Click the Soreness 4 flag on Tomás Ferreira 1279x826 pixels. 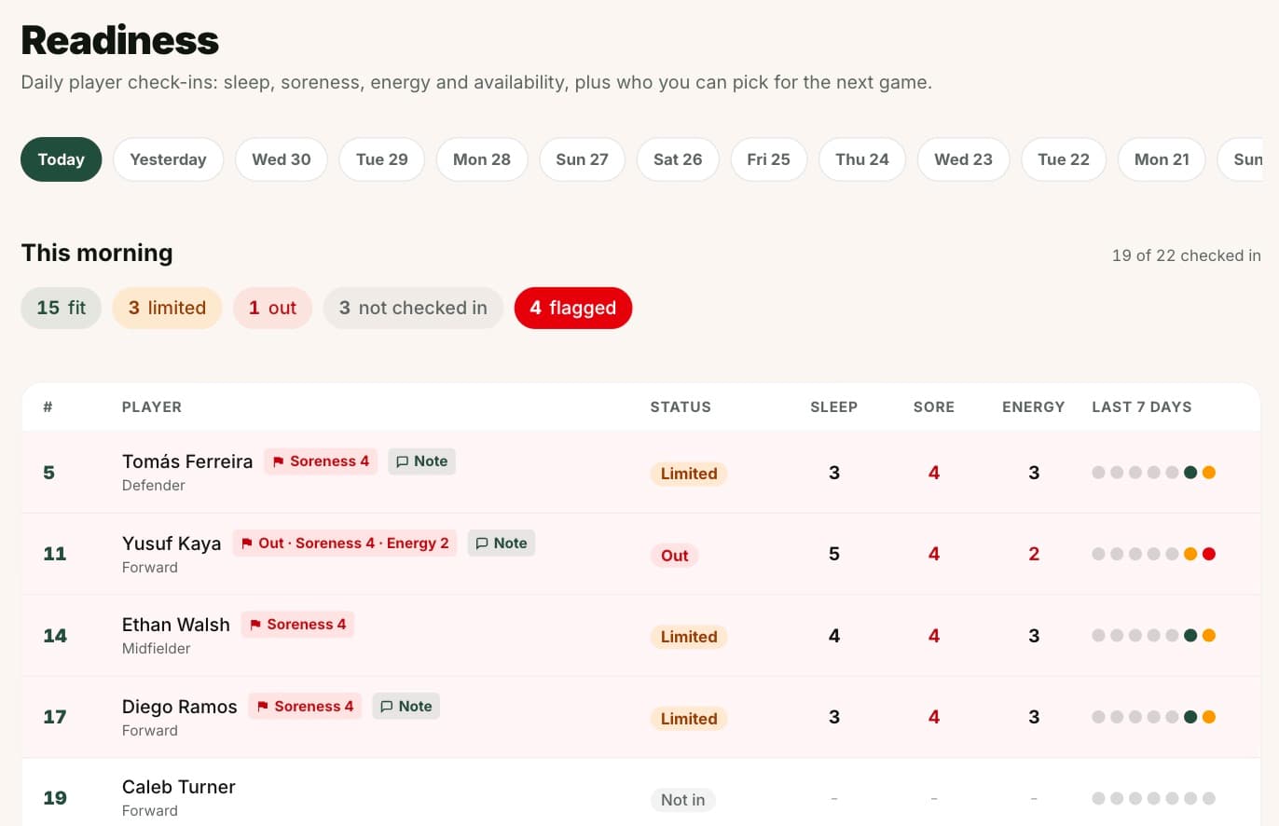pyautogui.click(x=321, y=461)
